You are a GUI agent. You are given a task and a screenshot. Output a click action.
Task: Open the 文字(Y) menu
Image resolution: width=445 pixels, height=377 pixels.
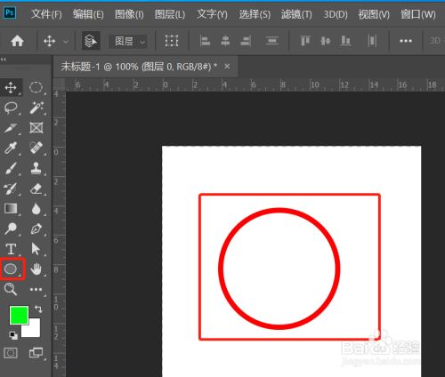click(212, 14)
